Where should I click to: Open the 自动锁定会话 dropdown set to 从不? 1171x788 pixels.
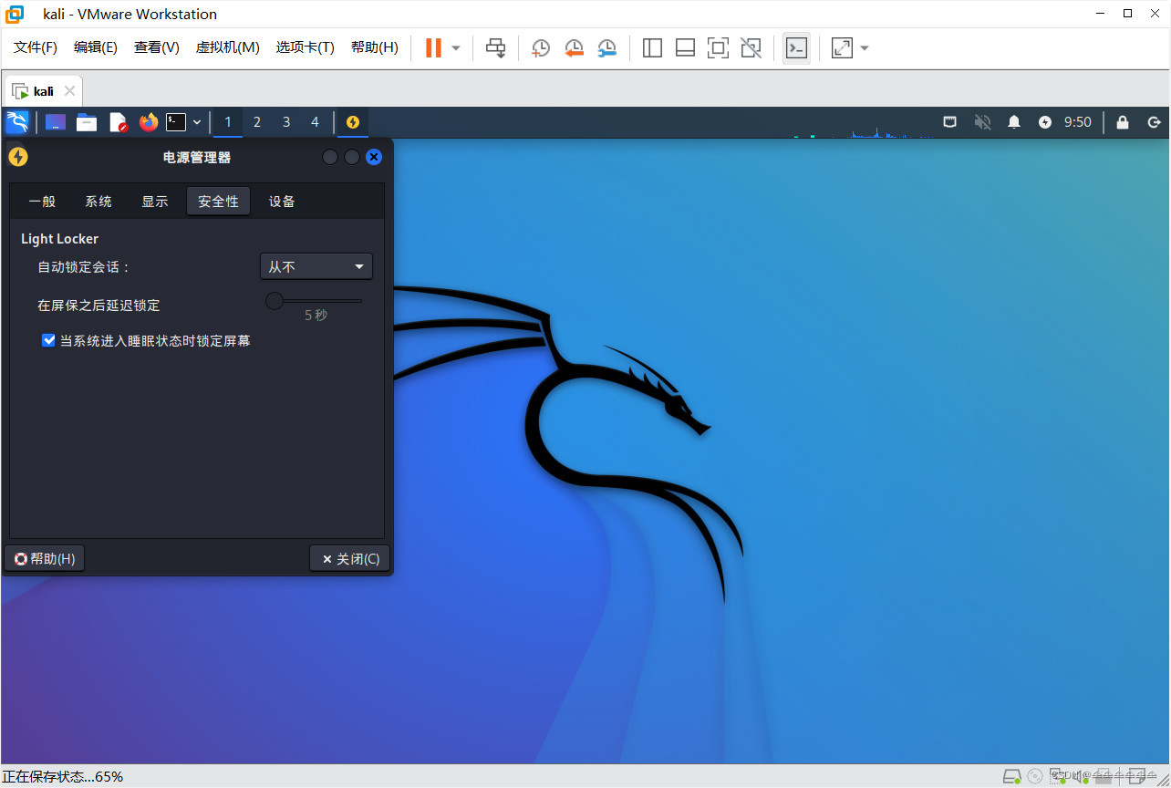[316, 266]
